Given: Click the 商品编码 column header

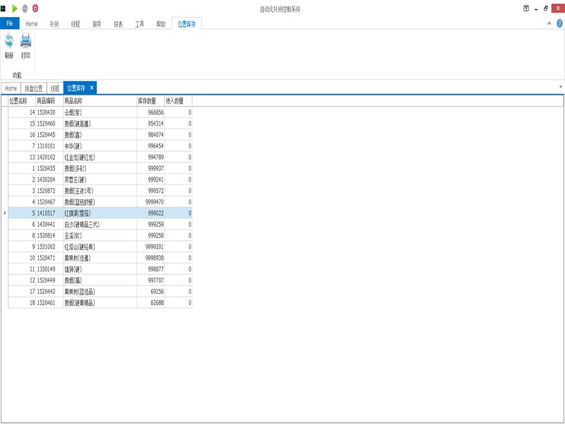Looking at the screenshot, I should (49, 101).
